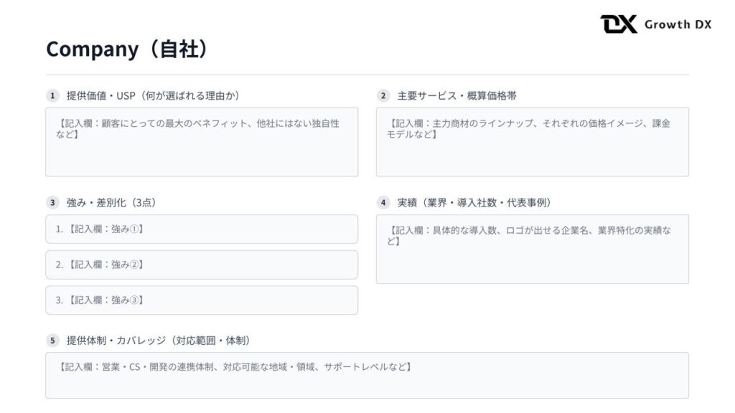
Task: Click the 強み① input field
Action: coord(202,229)
